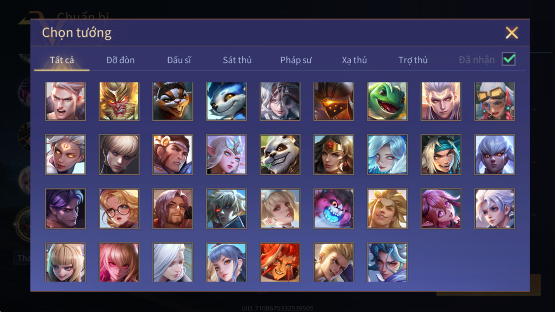
Task: Pick the raccoon hero portrait
Action: point(173,101)
